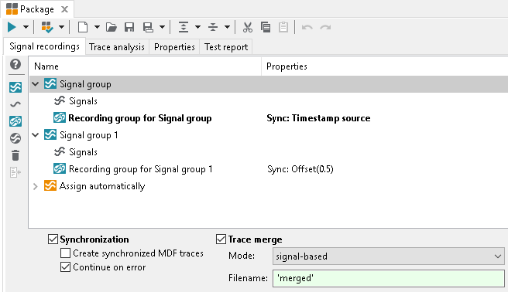Copy selection with the copy icon
508x292 pixels.
pyautogui.click(x=266, y=27)
